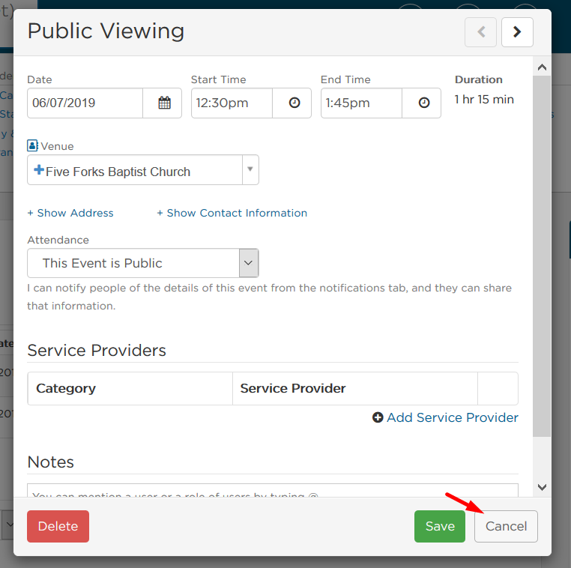Show the venue contact information
The image size is (571, 568).
pos(232,213)
